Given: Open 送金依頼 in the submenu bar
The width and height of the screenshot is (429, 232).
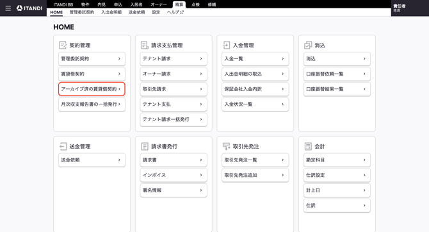Looking at the screenshot, I should pyautogui.click(x=137, y=12).
